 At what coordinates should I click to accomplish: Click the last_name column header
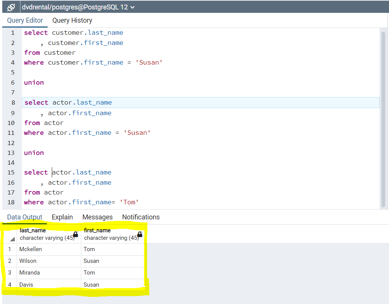[x=49, y=234]
